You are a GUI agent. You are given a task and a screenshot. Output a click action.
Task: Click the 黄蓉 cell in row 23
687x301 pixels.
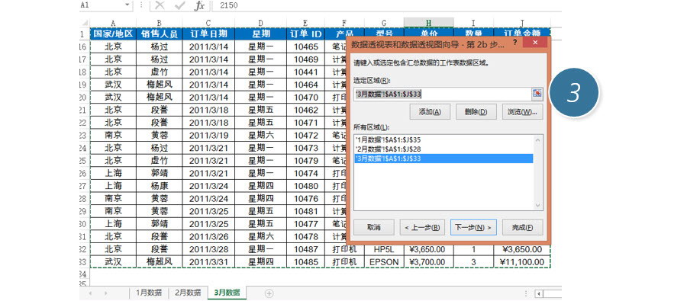tap(159, 135)
